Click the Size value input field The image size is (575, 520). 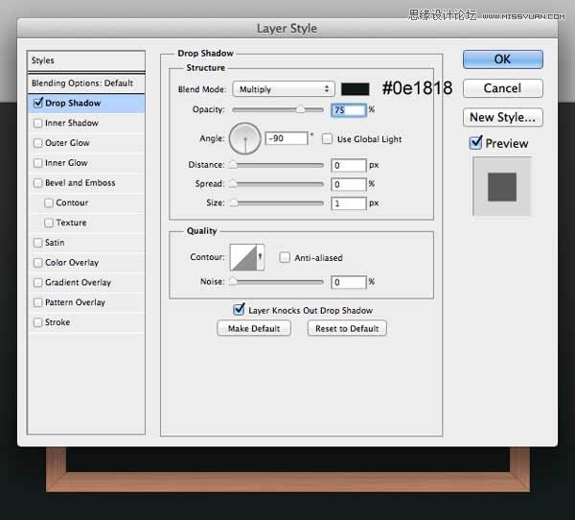click(x=349, y=203)
